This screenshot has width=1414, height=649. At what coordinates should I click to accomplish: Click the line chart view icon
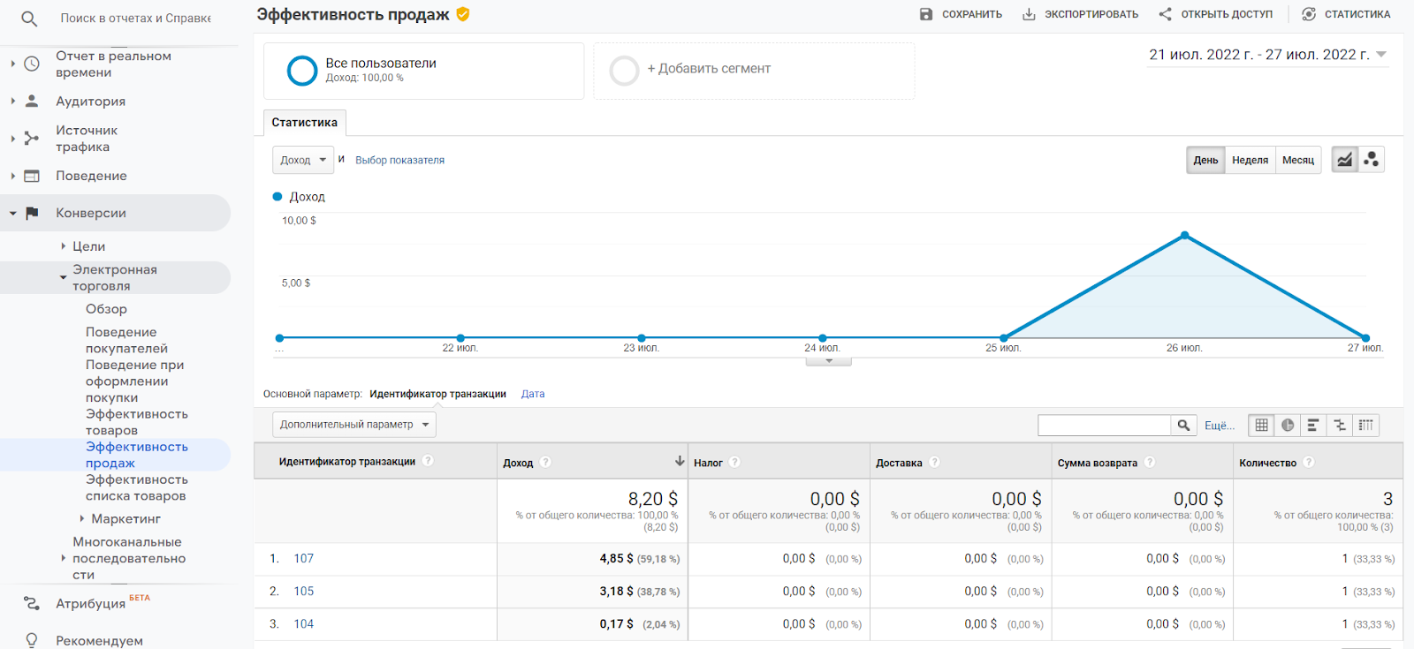click(1344, 160)
